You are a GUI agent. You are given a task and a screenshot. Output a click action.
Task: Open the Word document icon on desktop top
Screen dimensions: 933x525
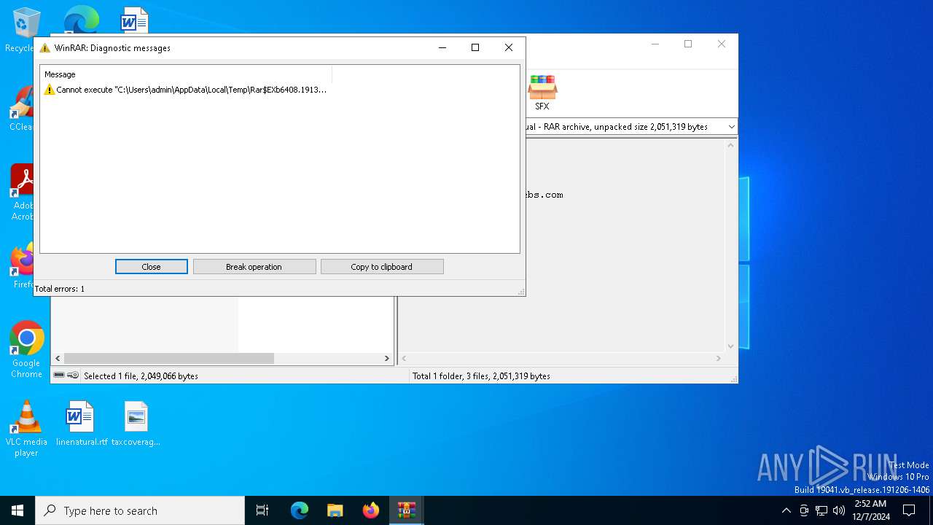pyautogui.click(x=135, y=20)
